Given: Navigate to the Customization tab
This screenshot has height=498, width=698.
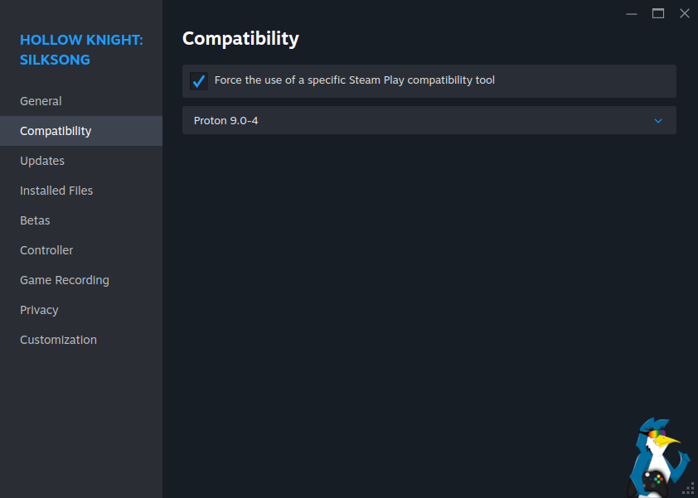Looking at the screenshot, I should [58, 340].
